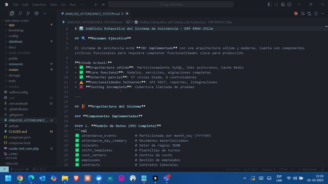The image size is (328, 184).
Task: Click the orange Claude spark icon
Action: (x=296, y=14)
